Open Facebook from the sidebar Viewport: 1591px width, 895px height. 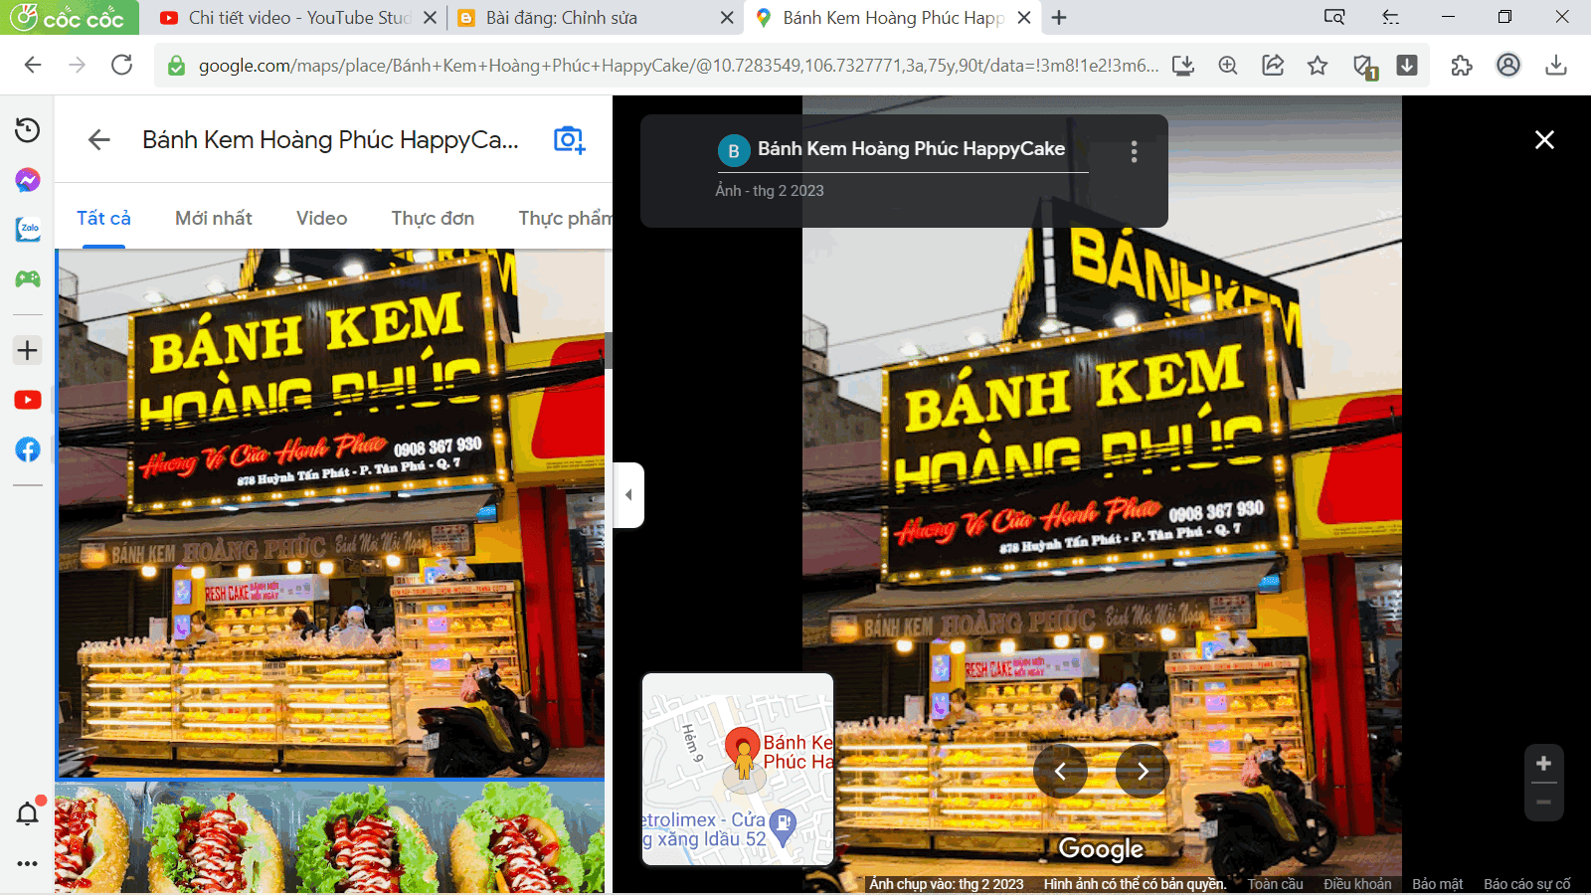tap(28, 449)
